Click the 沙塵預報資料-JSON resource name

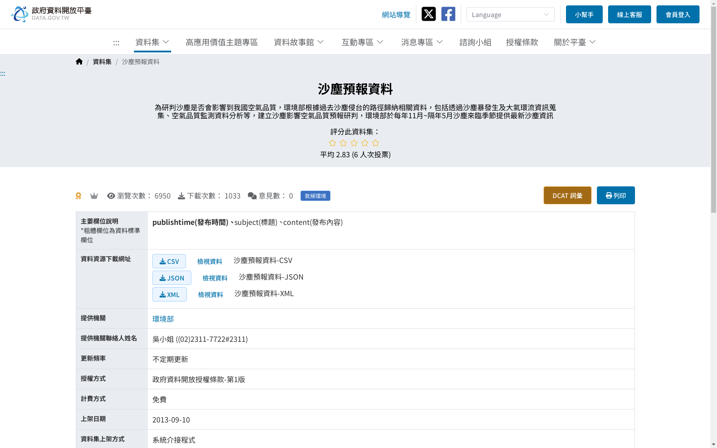point(271,277)
